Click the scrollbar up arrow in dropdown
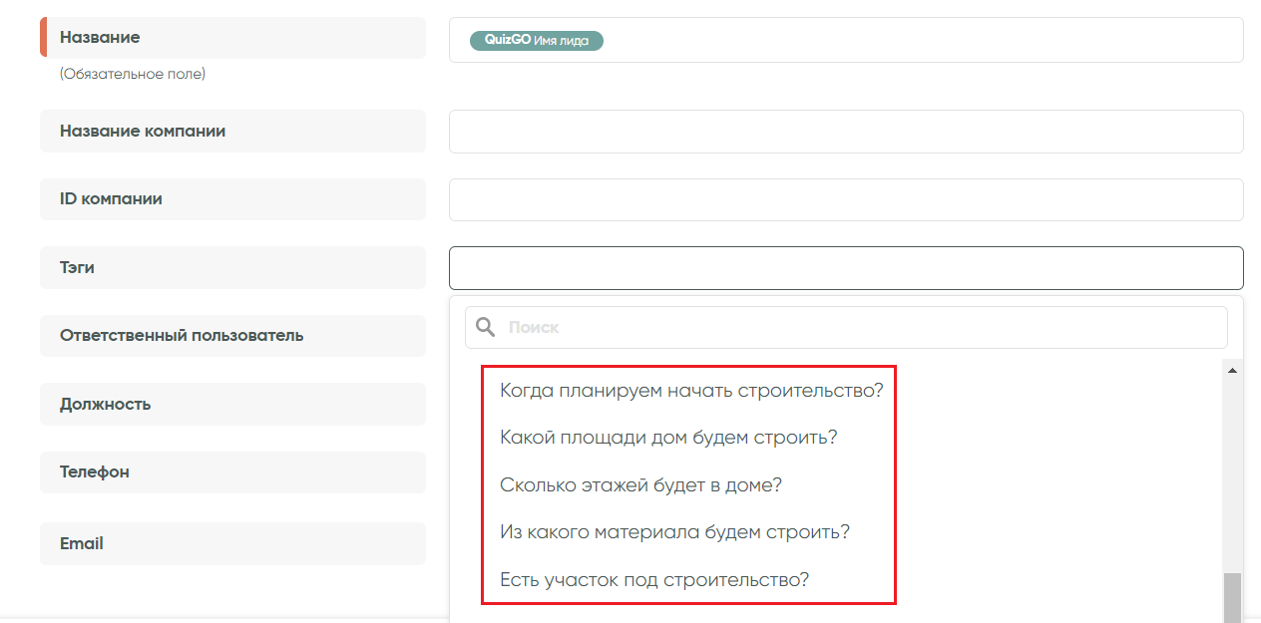 [x=1232, y=371]
